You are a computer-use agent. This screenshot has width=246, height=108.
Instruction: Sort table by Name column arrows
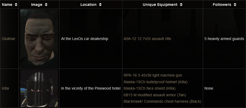tap(16, 5)
